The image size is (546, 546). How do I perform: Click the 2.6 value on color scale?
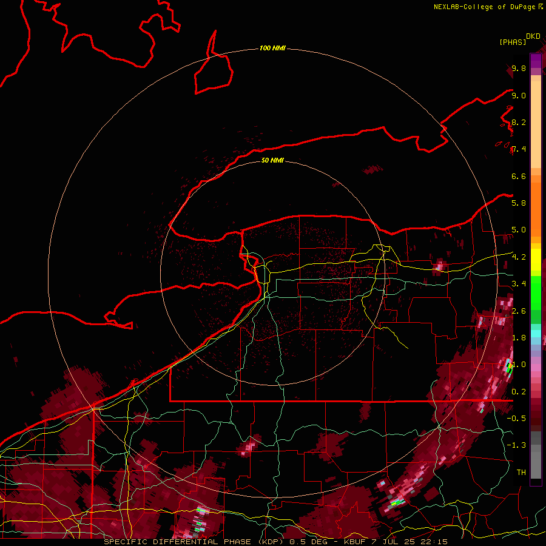click(519, 311)
